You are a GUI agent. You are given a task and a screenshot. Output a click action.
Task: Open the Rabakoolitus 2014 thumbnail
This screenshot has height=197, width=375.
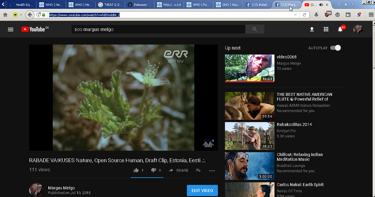[x=250, y=136]
